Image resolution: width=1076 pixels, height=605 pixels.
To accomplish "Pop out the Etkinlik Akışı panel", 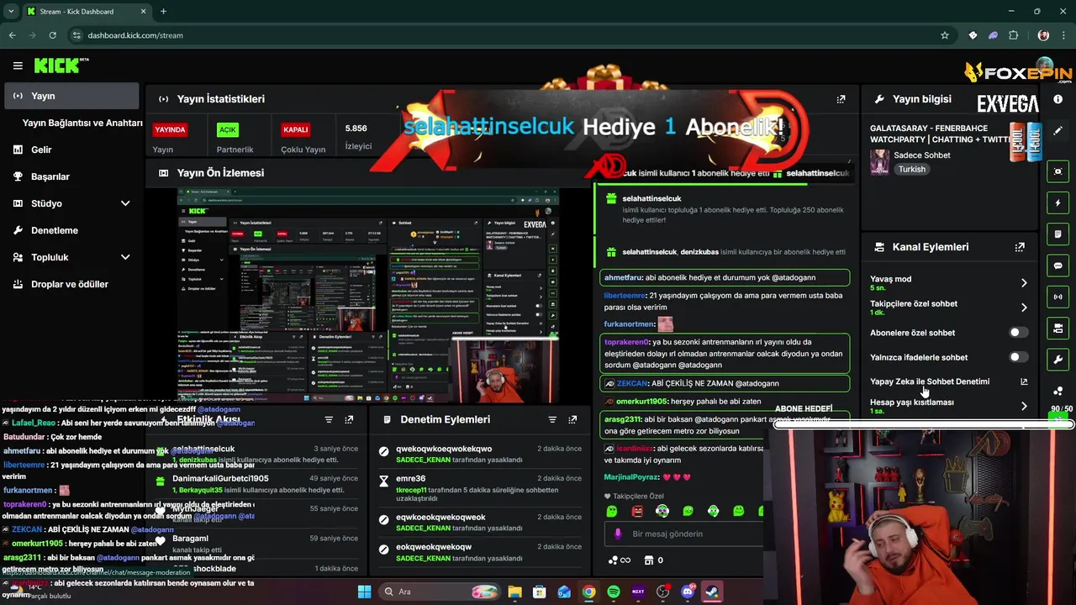I will pos(349,419).
